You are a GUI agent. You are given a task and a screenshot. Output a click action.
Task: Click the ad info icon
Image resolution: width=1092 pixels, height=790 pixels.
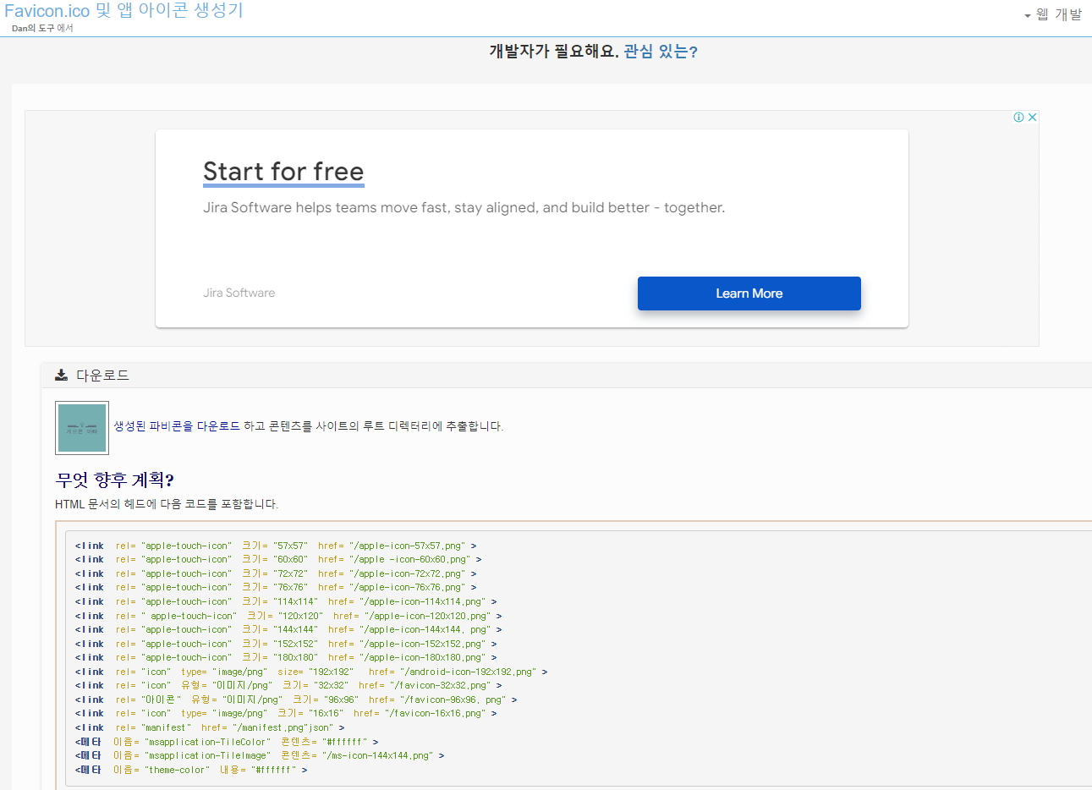coord(1019,118)
